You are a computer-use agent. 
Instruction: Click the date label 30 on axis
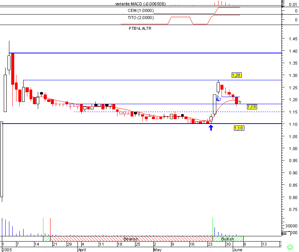228,244
